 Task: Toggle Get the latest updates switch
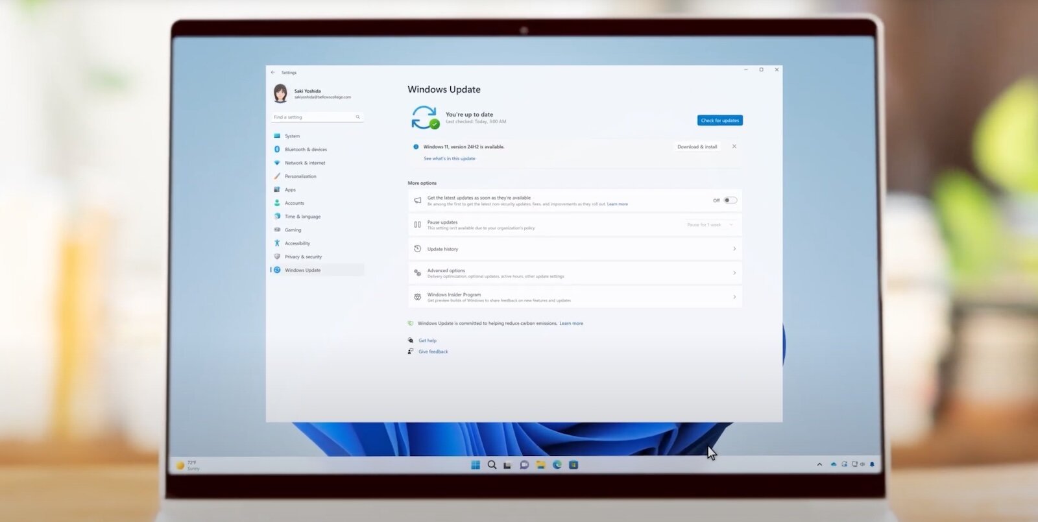click(730, 200)
